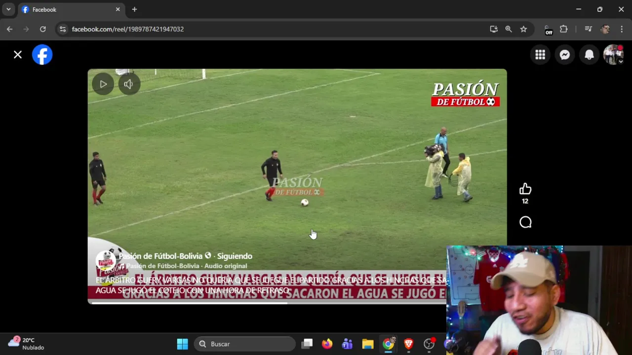Launch Firefox from the taskbar
The height and width of the screenshot is (355, 632).
[327, 344]
